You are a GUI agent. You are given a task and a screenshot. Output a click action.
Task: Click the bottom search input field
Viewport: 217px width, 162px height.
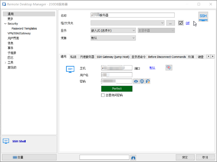tap(105, 157)
